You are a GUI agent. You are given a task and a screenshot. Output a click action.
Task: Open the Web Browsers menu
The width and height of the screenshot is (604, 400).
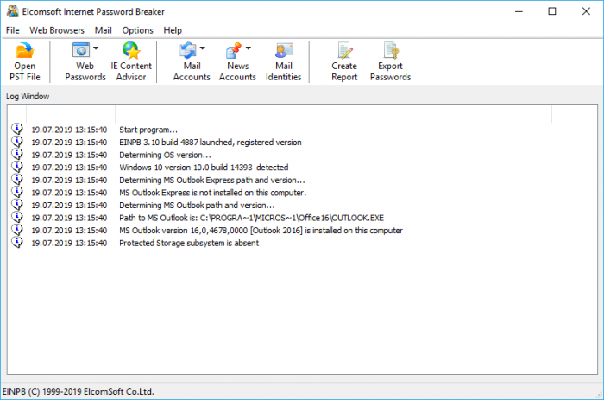point(57,30)
